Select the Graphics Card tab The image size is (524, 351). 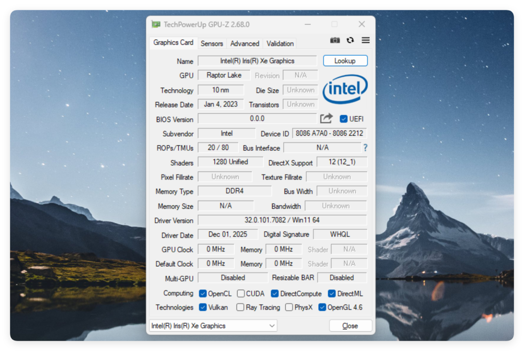coord(173,43)
